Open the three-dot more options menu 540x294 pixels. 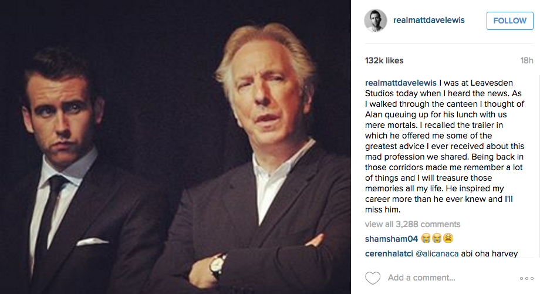pos(526,278)
